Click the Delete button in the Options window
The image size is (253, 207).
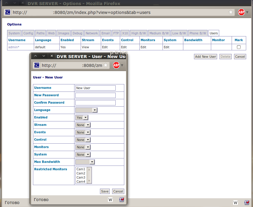click(x=225, y=57)
